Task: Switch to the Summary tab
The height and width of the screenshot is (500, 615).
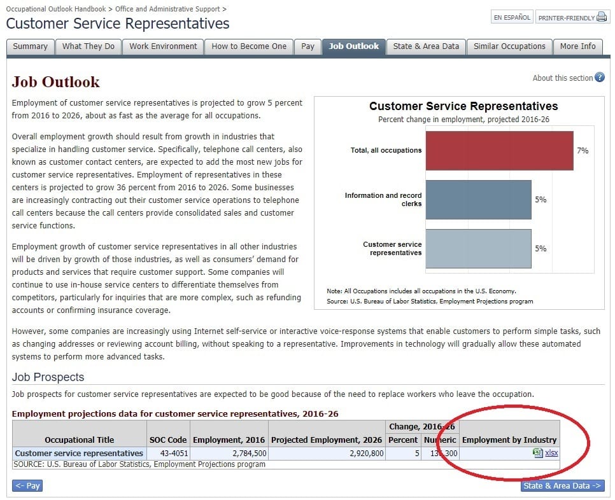Action: click(30, 46)
